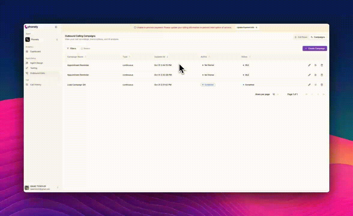Open the Testing page in the sidebar
This screenshot has height=216, width=353.
[34, 68]
